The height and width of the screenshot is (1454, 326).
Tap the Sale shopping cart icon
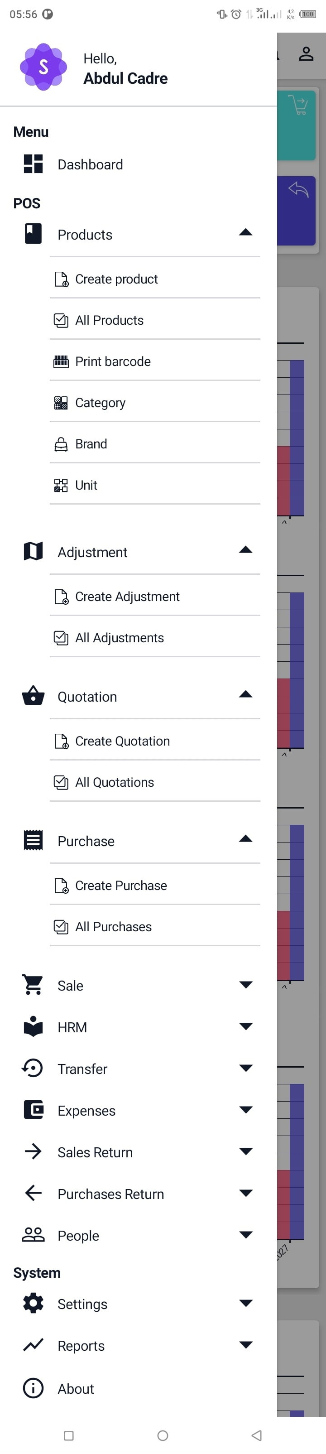pos(33,985)
